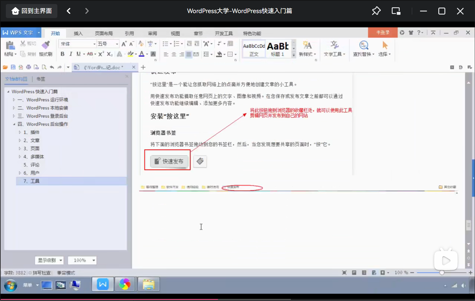This screenshot has height=301, width=475.
Task: Click the 未登录 login button
Action: [x=383, y=33]
